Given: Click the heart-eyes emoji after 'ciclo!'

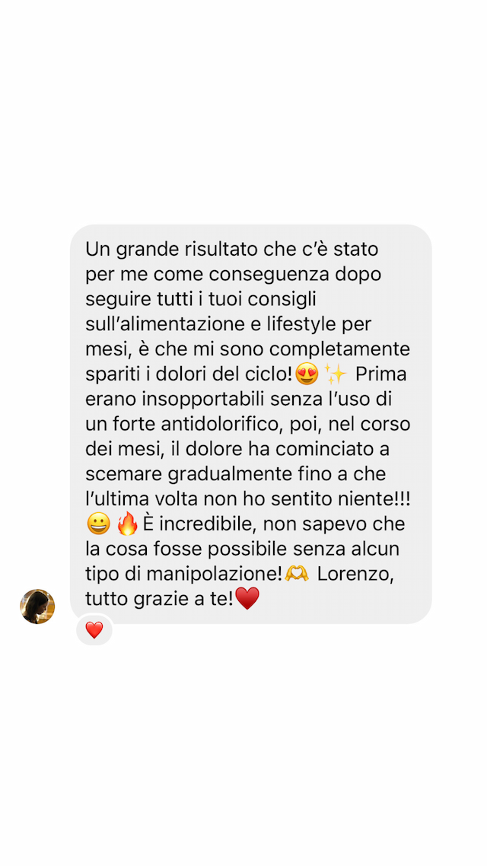Looking at the screenshot, I should click(x=307, y=374).
